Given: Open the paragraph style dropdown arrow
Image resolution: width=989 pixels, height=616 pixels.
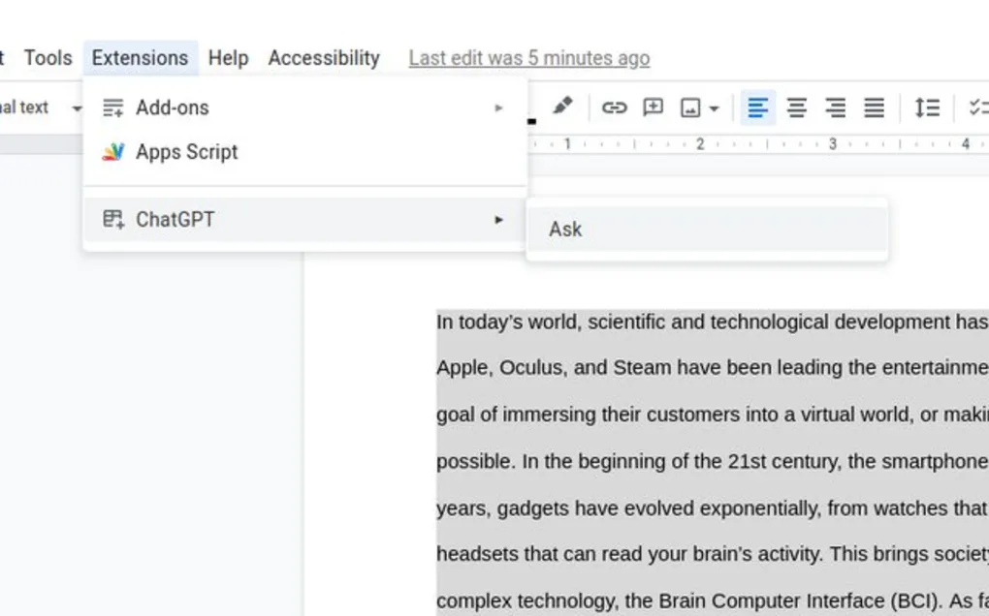Looking at the screenshot, I should (77, 108).
